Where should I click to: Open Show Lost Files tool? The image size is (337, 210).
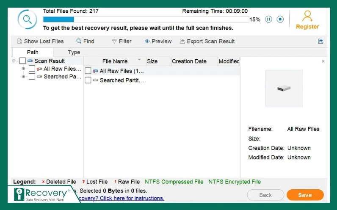pos(40,41)
